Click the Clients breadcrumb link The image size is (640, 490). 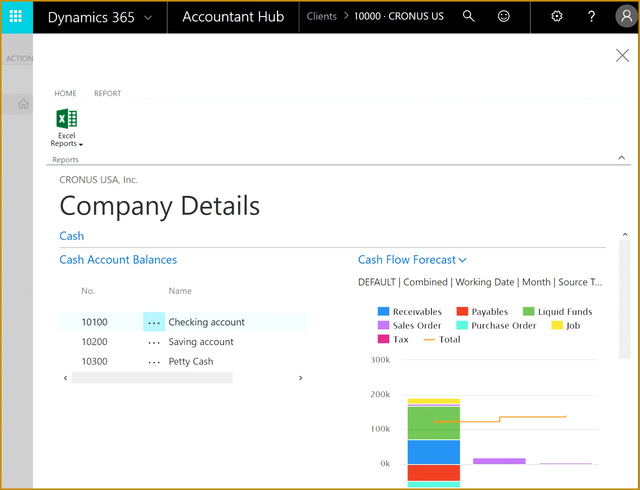(322, 16)
